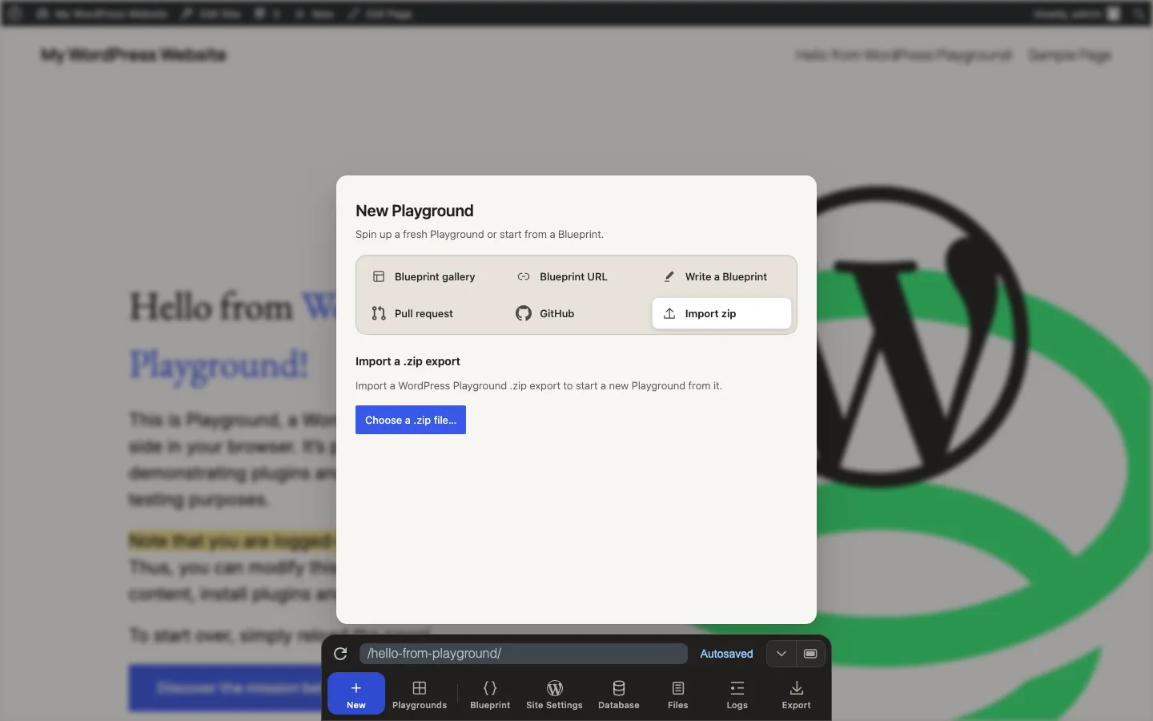
Task: Open the Sample Page navigation link
Action: (x=1070, y=55)
